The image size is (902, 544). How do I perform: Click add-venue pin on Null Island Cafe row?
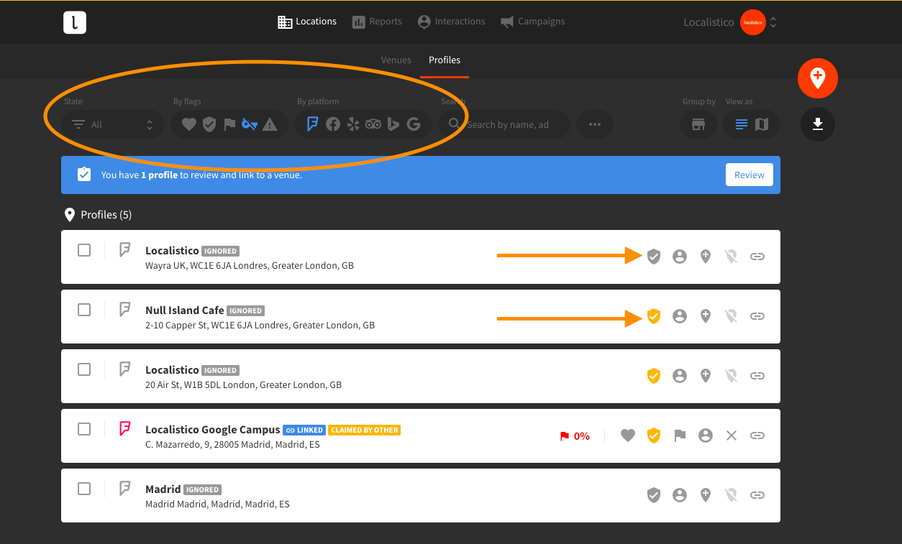coord(706,316)
